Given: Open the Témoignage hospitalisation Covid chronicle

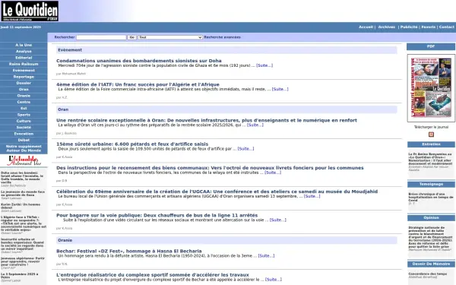Looking at the screenshot, I should coord(431,197).
